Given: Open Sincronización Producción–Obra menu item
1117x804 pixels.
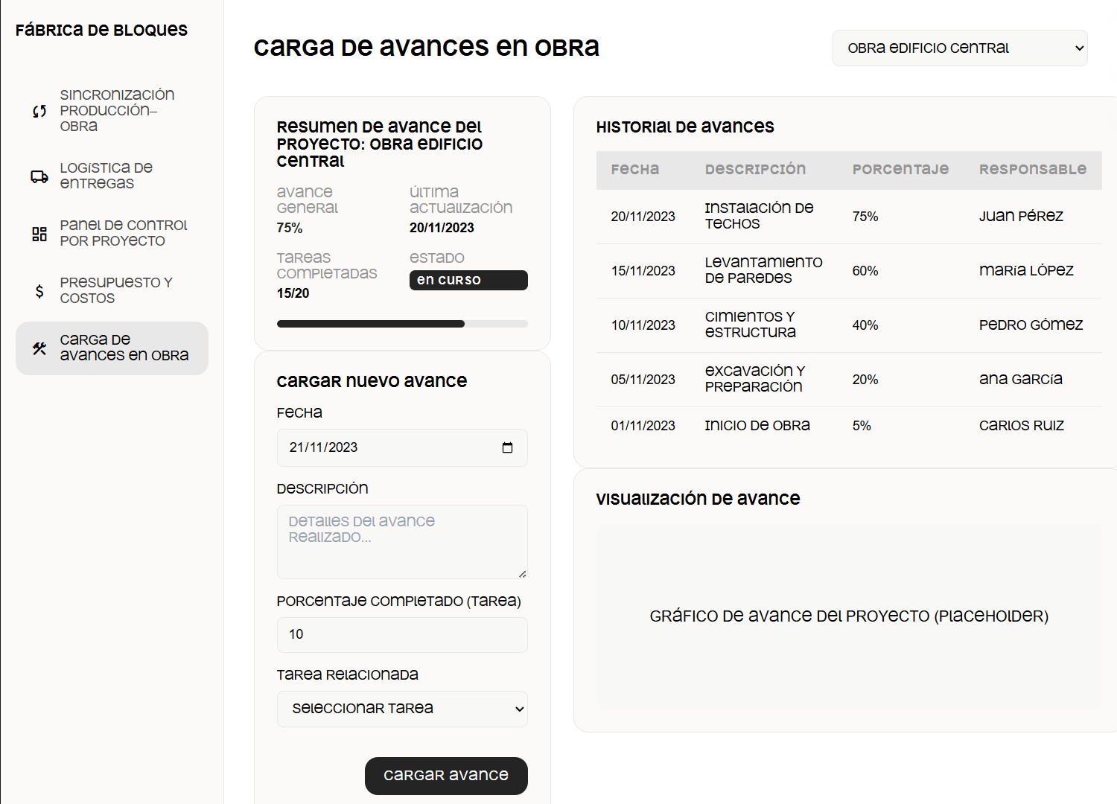Looking at the screenshot, I should [112, 110].
